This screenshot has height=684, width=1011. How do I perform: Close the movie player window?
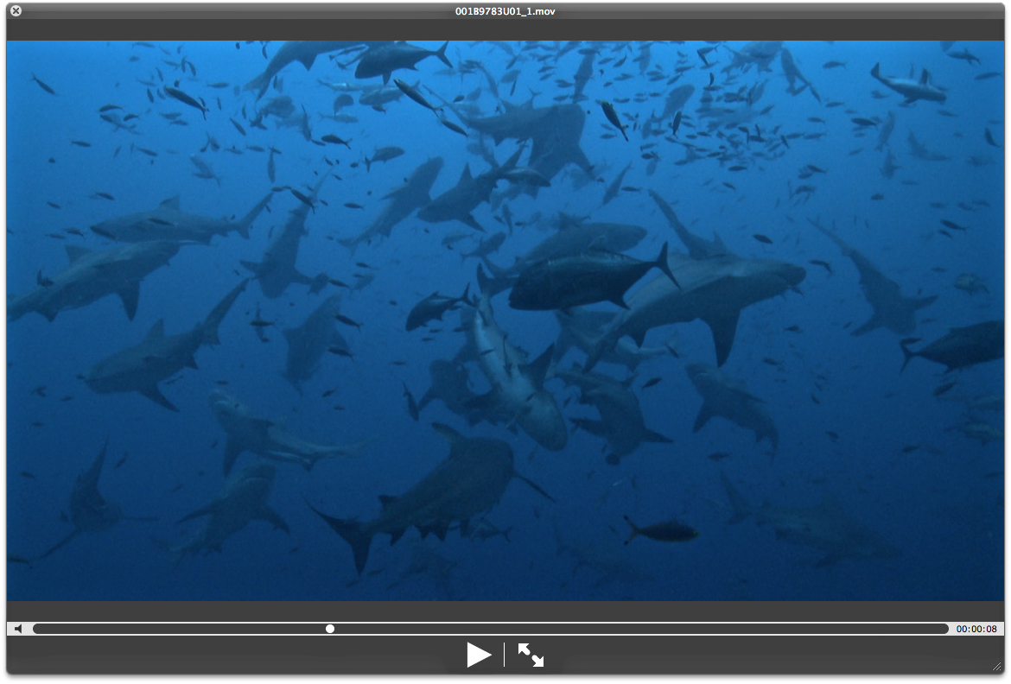point(16,10)
